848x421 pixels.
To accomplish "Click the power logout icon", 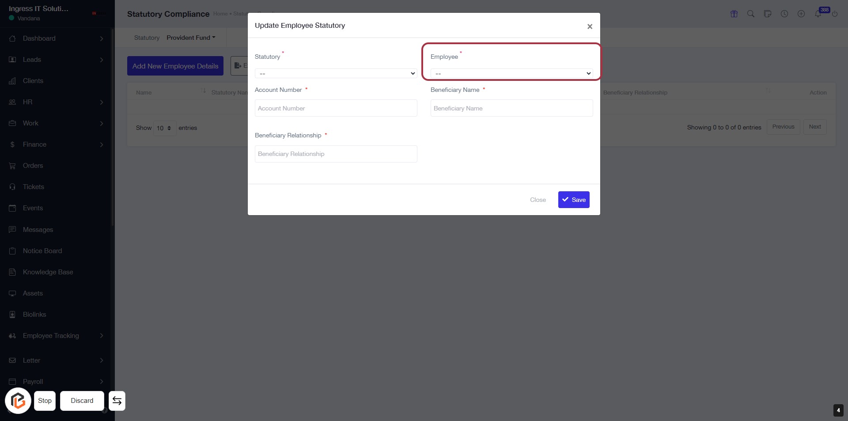I will tap(835, 14).
